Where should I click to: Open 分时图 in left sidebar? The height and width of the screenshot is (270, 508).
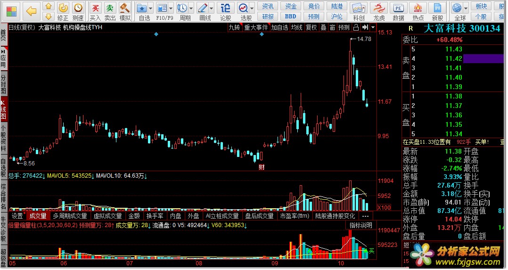3,83
